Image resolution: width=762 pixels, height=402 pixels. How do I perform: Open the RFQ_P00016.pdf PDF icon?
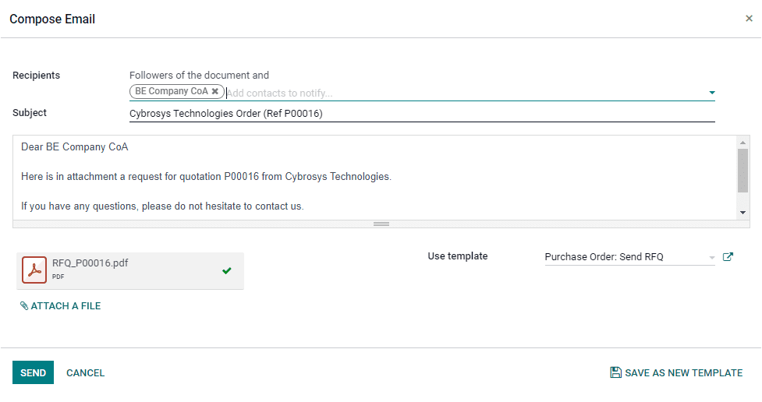pos(34,270)
